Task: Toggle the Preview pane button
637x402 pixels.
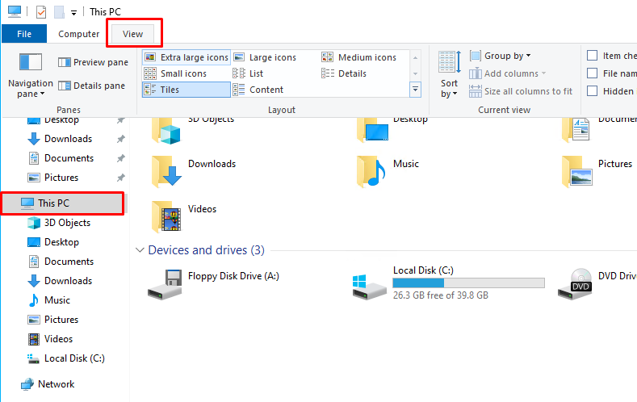Action: pyautogui.click(x=93, y=62)
